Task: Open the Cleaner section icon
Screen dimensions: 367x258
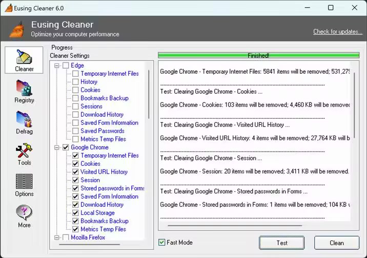Action: [24, 57]
